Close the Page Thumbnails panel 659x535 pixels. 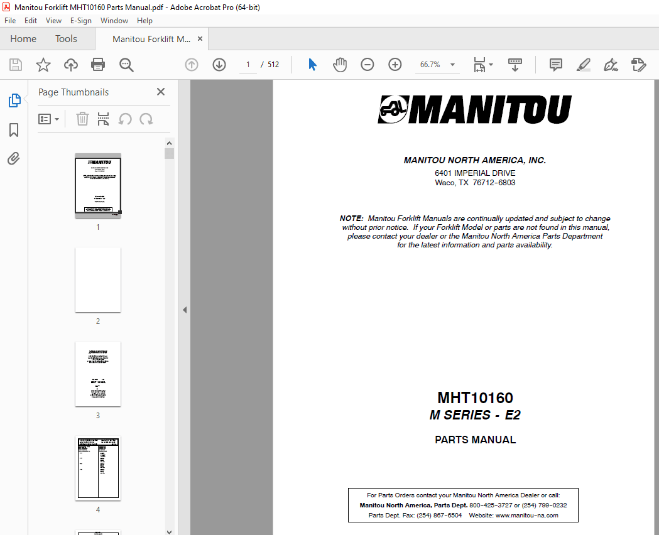(x=161, y=92)
